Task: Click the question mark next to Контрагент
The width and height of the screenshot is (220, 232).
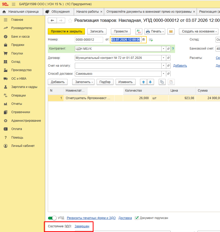Action: (173, 49)
